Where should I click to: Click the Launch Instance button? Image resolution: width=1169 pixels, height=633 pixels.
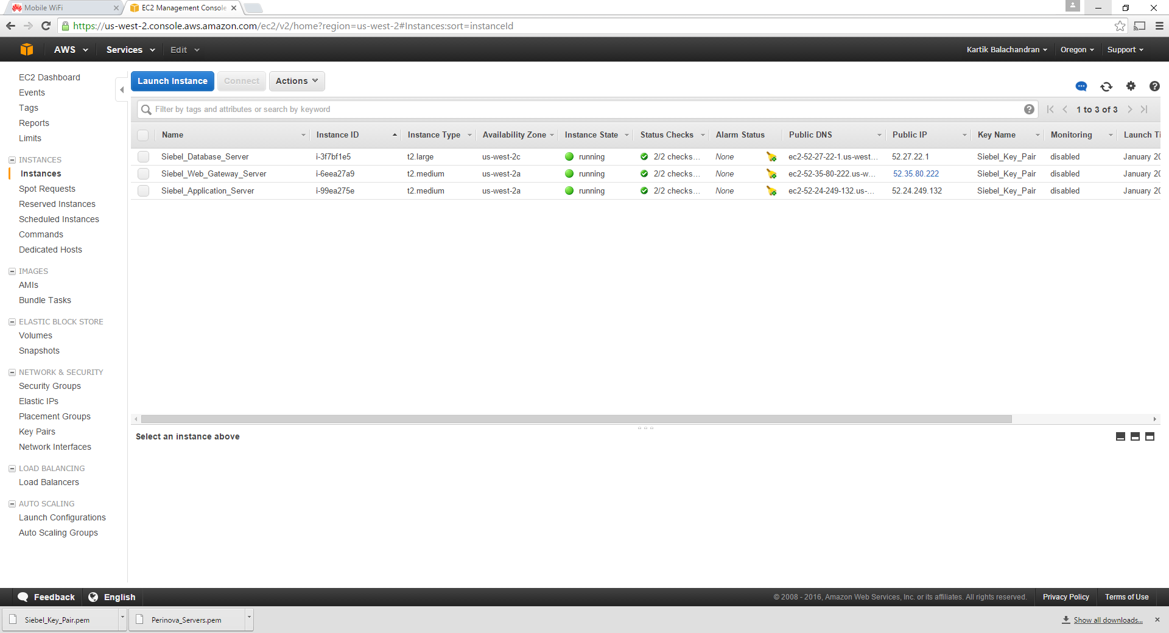click(x=172, y=81)
